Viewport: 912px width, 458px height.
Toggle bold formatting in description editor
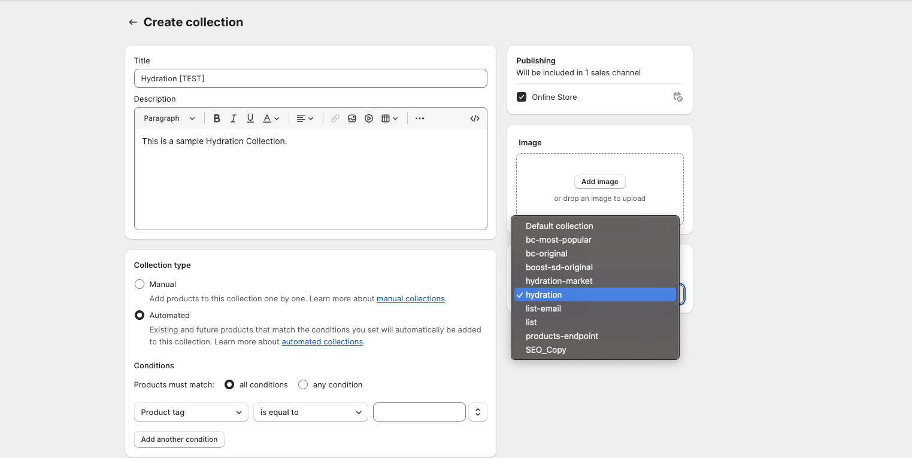(x=217, y=118)
